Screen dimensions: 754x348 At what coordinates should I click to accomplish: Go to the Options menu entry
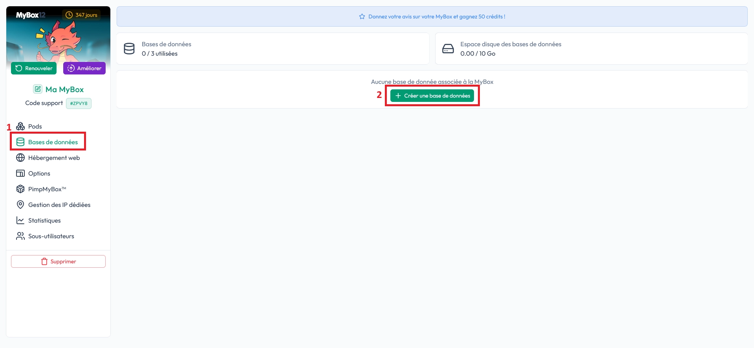[x=39, y=173]
